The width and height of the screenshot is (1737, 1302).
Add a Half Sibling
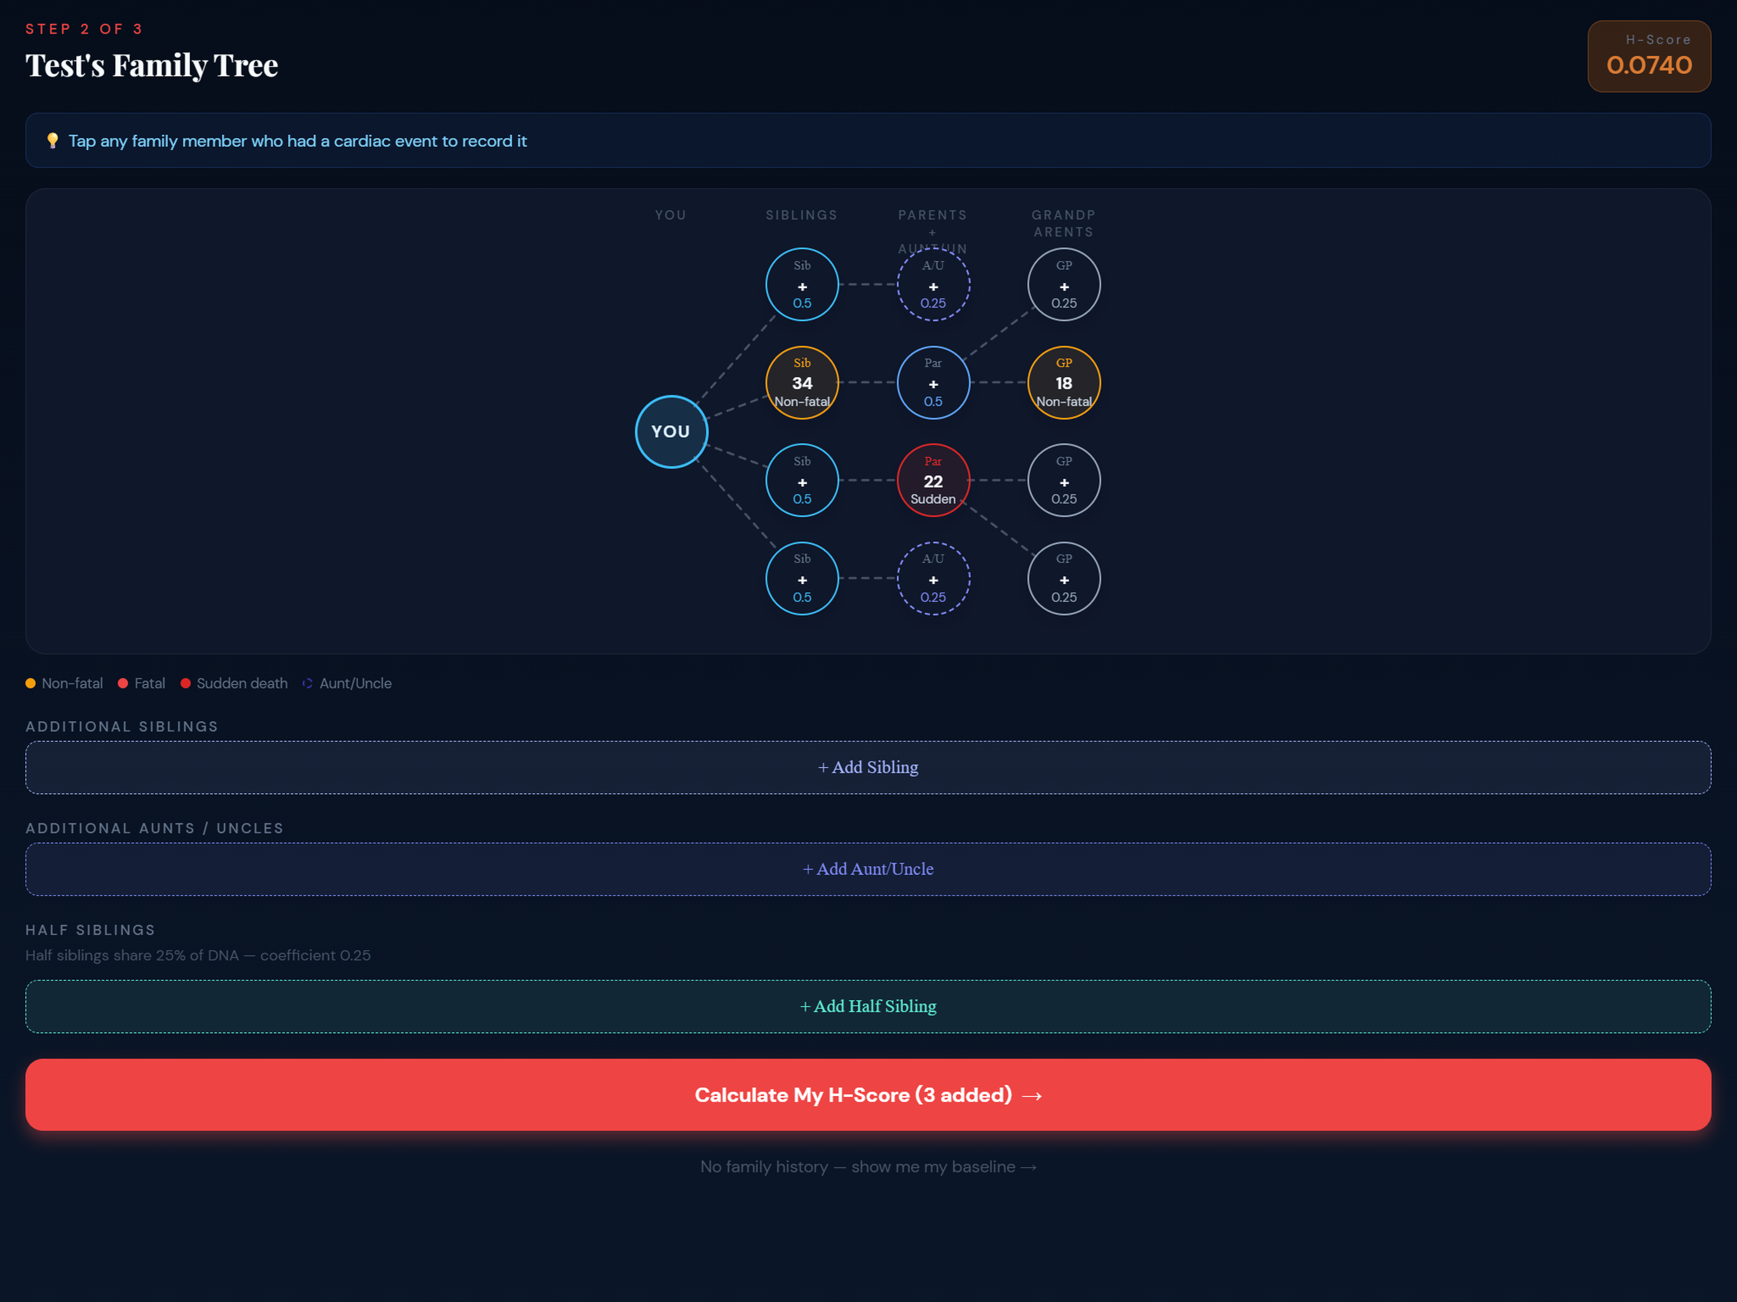[868, 1006]
